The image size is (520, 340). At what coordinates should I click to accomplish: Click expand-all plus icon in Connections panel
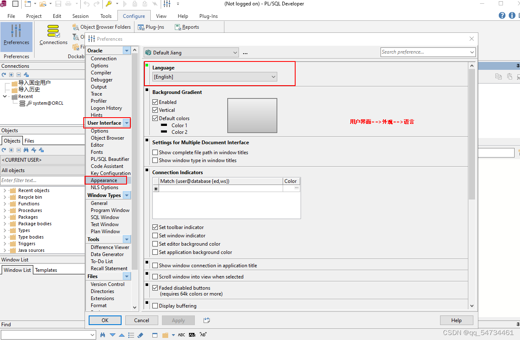(x=11, y=74)
